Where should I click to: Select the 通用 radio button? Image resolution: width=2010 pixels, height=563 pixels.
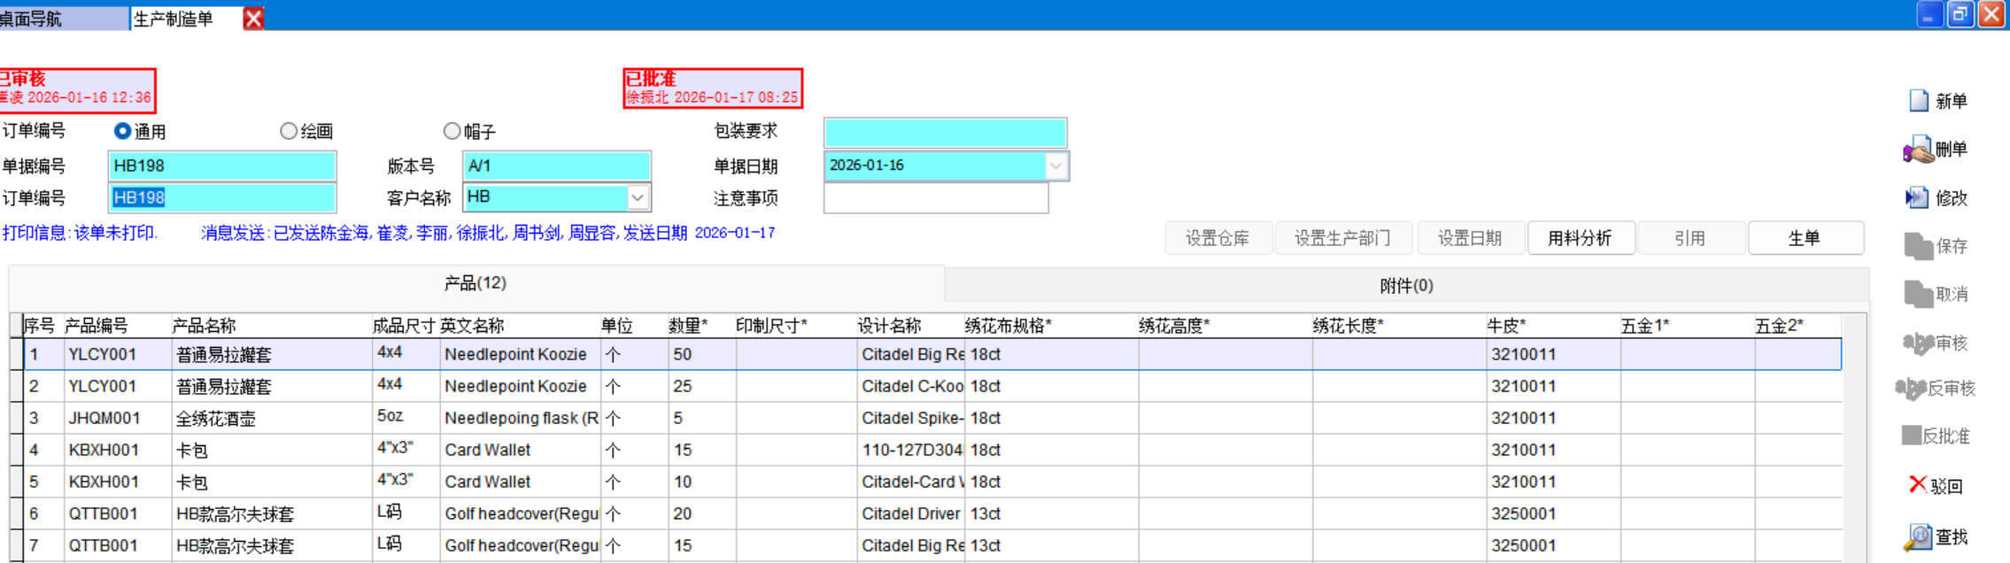pos(123,131)
